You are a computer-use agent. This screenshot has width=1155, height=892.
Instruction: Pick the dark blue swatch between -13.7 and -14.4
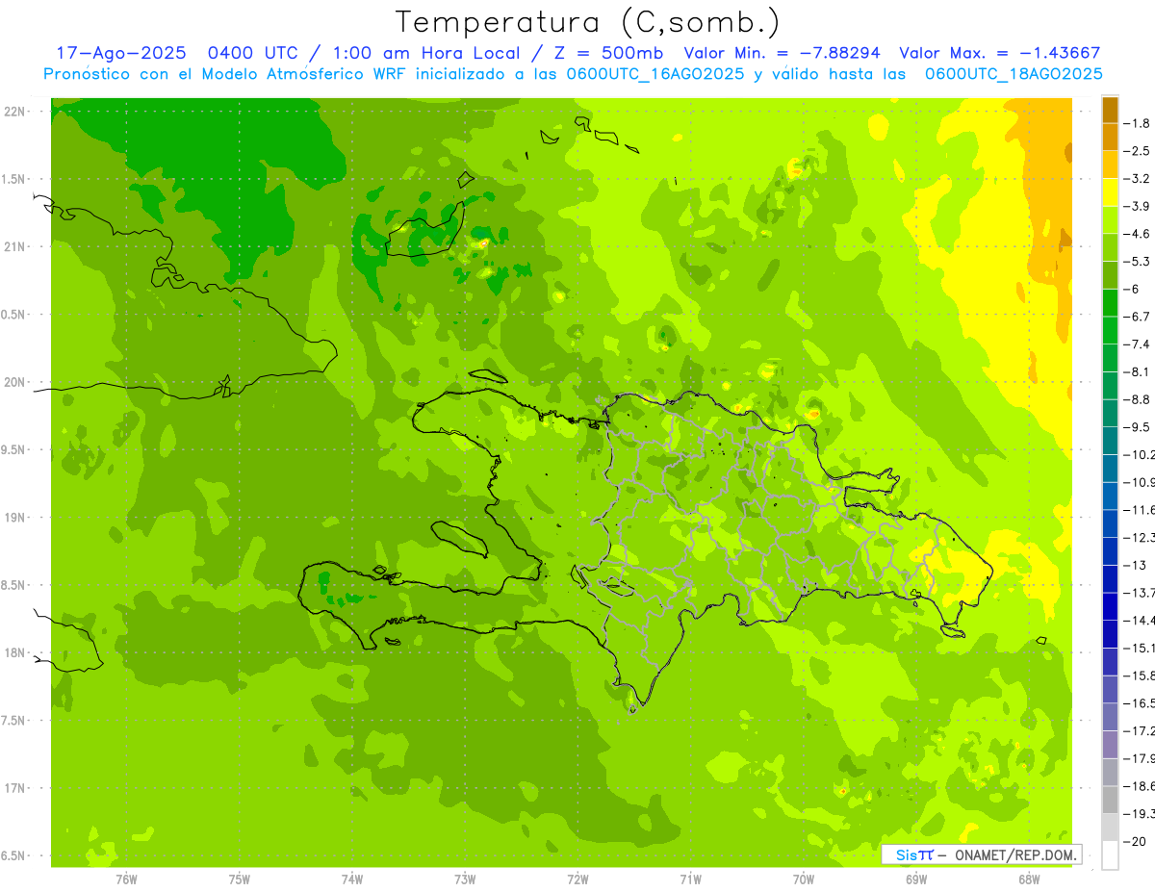(x=1110, y=606)
